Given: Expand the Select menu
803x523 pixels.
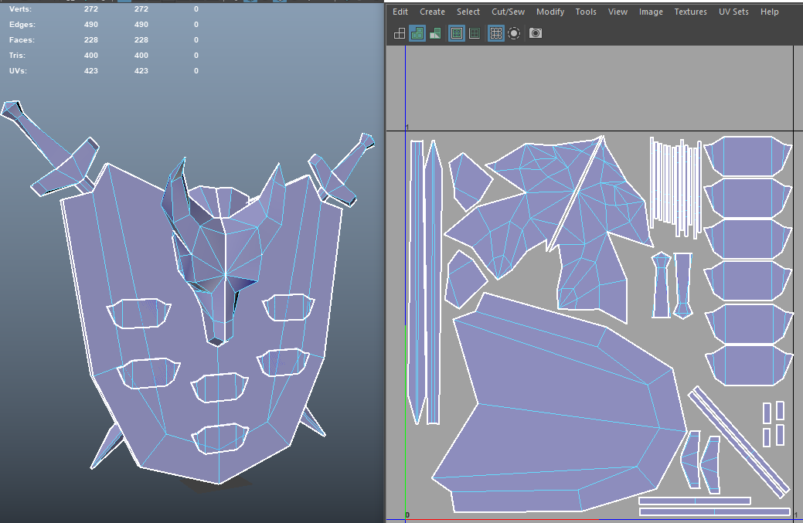Looking at the screenshot, I should [x=468, y=12].
